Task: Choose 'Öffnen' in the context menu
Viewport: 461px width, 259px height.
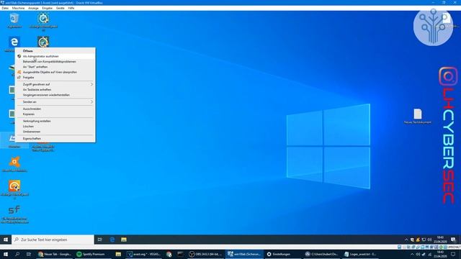Action: pyautogui.click(x=55, y=51)
